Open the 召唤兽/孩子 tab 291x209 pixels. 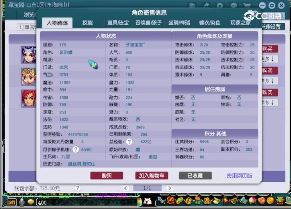[x=148, y=23]
